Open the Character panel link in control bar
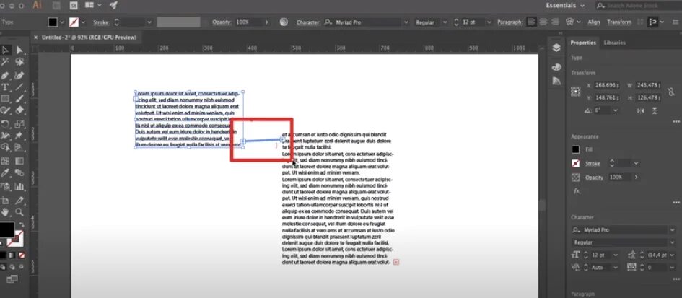This screenshot has width=682, height=298. pyautogui.click(x=308, y=22)
